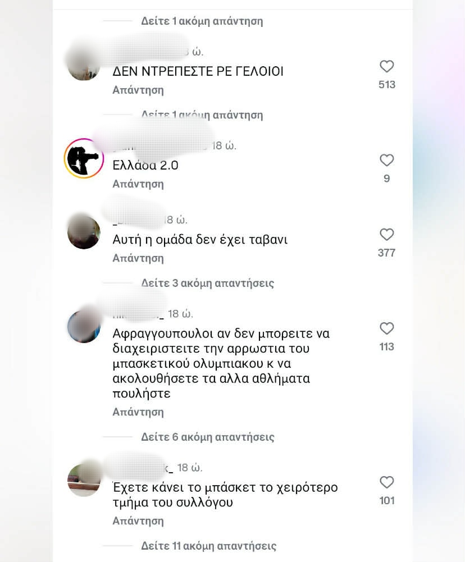The width and height of the screenshot is (465, 562).
Task: Like the comment starting 'Αφραγγουπουλοι'
Action: coord(386,328)
